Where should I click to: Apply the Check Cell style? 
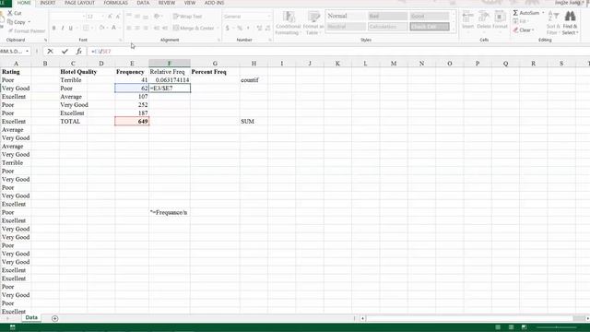pos(429,27)
